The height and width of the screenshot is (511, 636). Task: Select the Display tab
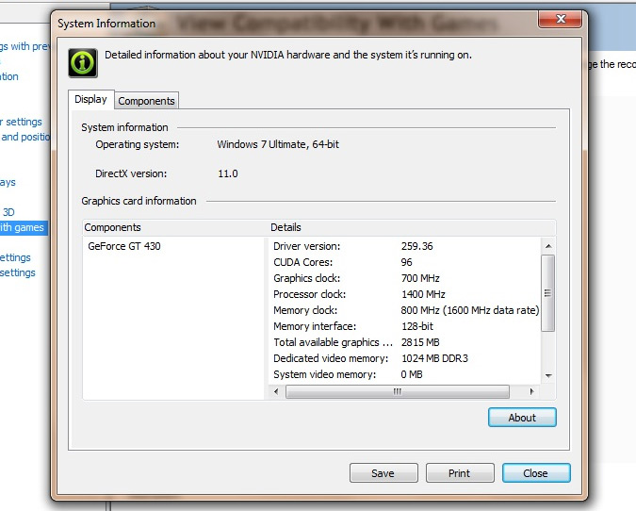(91, 100)
